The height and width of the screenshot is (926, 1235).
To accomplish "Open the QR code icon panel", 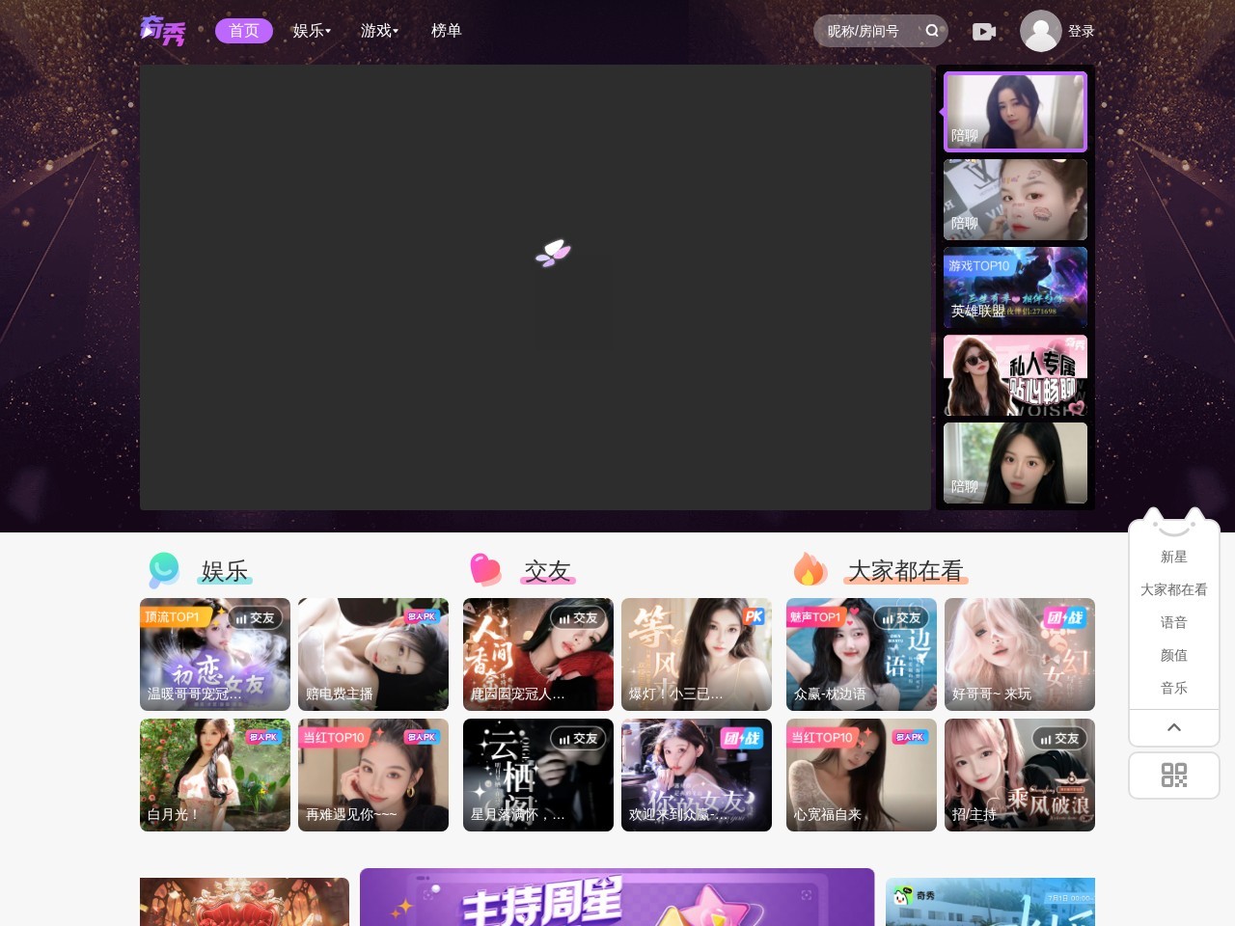I will click(x=1174, y=776).
